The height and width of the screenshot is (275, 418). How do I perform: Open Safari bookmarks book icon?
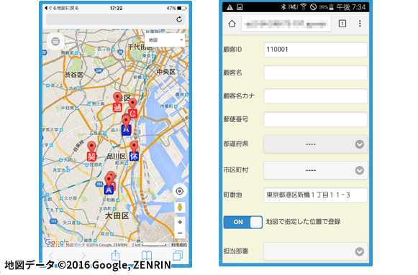coord(146,256)
